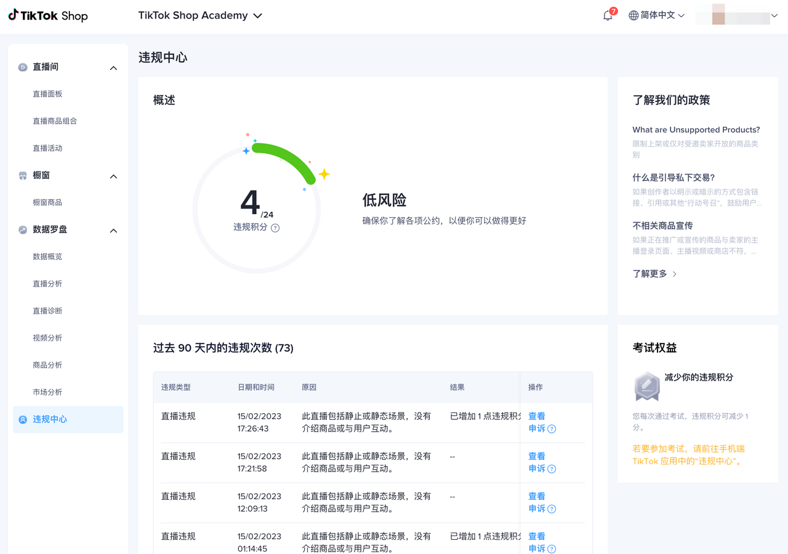Screen dimensions: 788x554
Task: Select 直播面板 in the sidebar
Action: (x=47, y=94)
